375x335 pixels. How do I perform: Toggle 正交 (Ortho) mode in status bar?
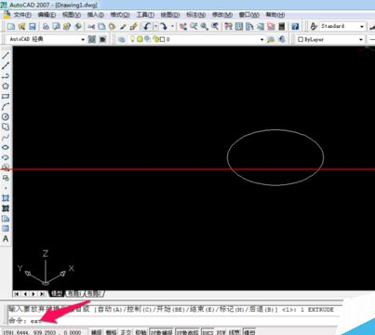(x=126, y=332)
